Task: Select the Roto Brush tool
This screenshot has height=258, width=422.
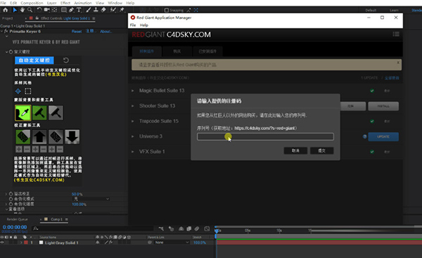Action: [x=113, y=10]
